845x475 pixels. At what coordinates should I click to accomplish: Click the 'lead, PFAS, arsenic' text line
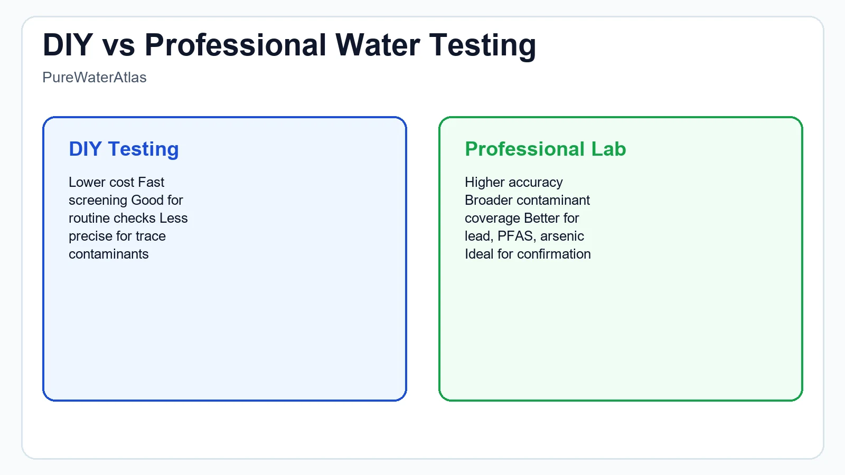[524, 236]
